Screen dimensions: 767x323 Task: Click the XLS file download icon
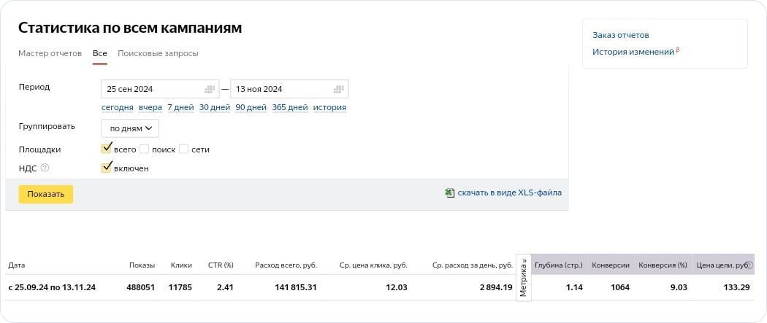click(449, 193)
